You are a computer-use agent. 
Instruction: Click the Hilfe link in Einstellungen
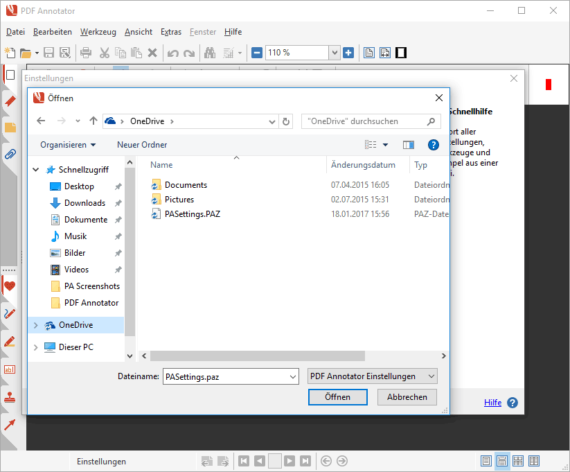click(x=492, y=403)
